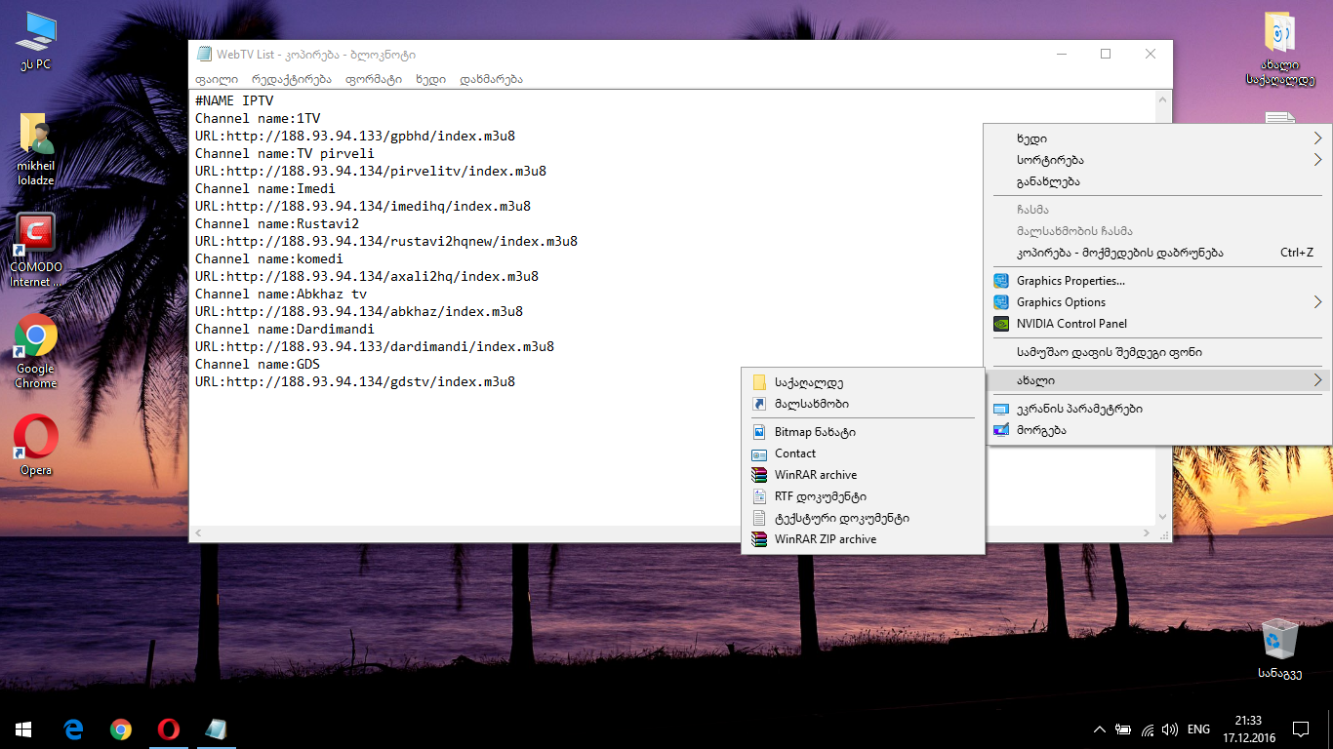Open Graphics Properties... entry
1333x749 pixels.
1157,281
